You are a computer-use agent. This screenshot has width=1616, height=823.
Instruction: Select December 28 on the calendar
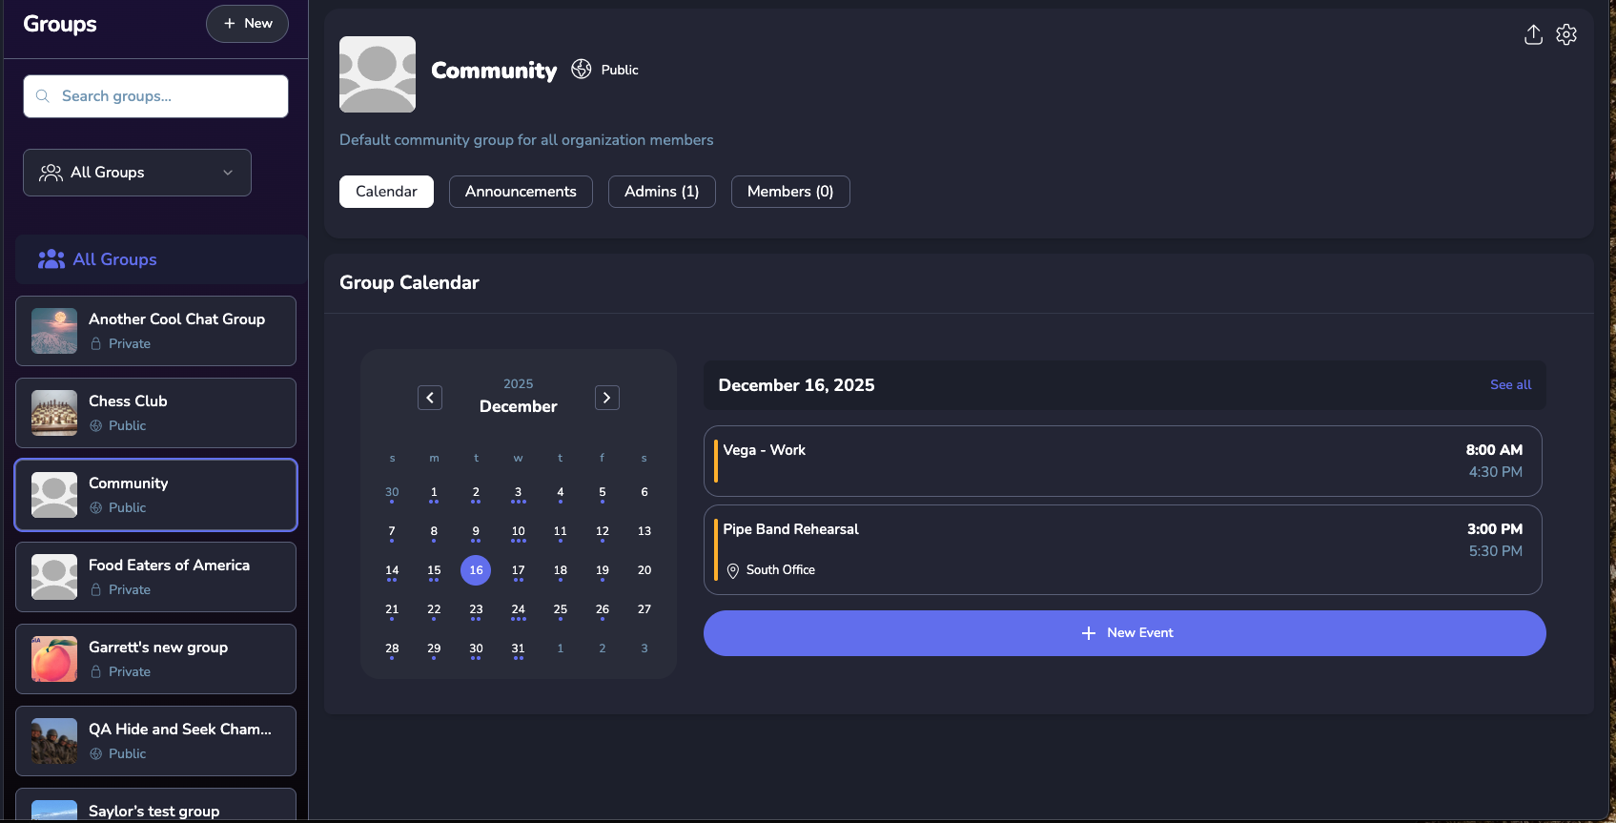(392, 649)
